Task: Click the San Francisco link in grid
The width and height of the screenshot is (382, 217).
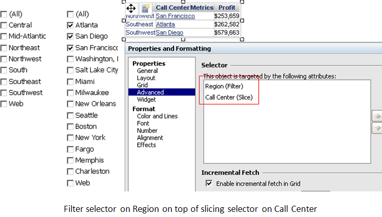Action: click(175, 16)
